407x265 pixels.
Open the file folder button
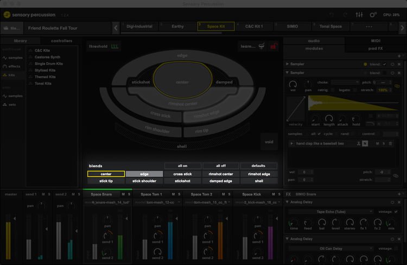click(12, 28)
